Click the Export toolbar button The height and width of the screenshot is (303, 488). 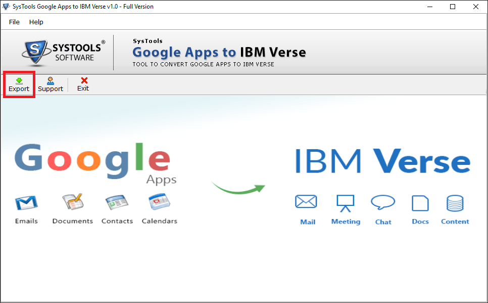[x=19, y=84]
